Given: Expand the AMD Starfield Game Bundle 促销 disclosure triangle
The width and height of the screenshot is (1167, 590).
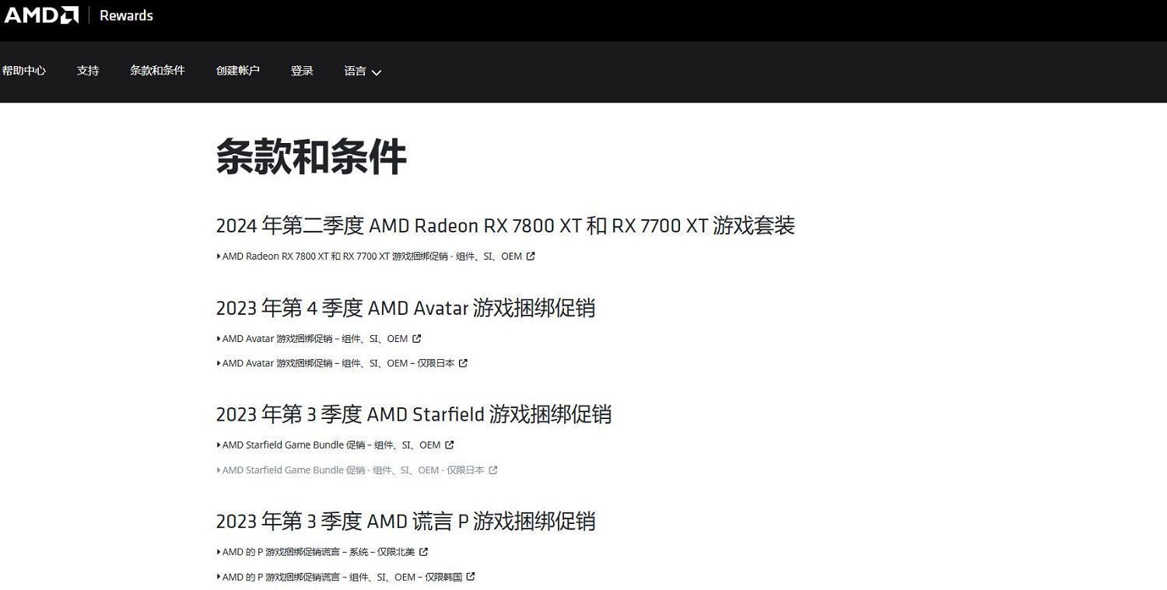Looking at the screenshot, I should coord(218,445).
